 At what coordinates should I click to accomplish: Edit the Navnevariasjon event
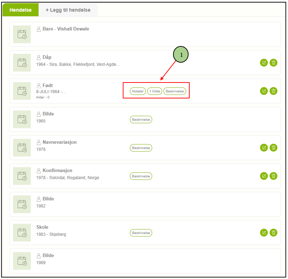tap(264, 148)
